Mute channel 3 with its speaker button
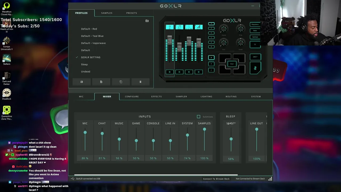Image resolution: width=341 pixels, height=192 pixels. [x=189, y=72]
